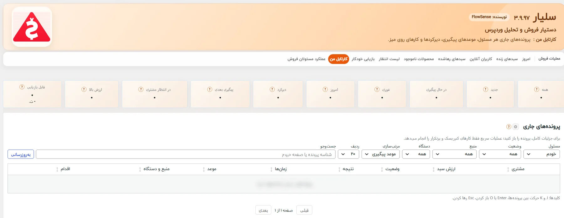Switch to بازیابی خودکار tab

363,59
